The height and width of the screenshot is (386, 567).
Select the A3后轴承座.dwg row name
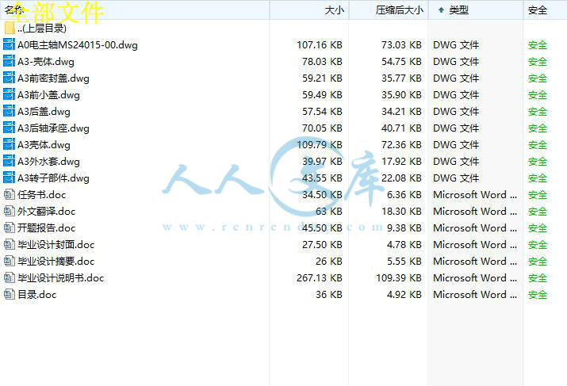tap(53, 128)
